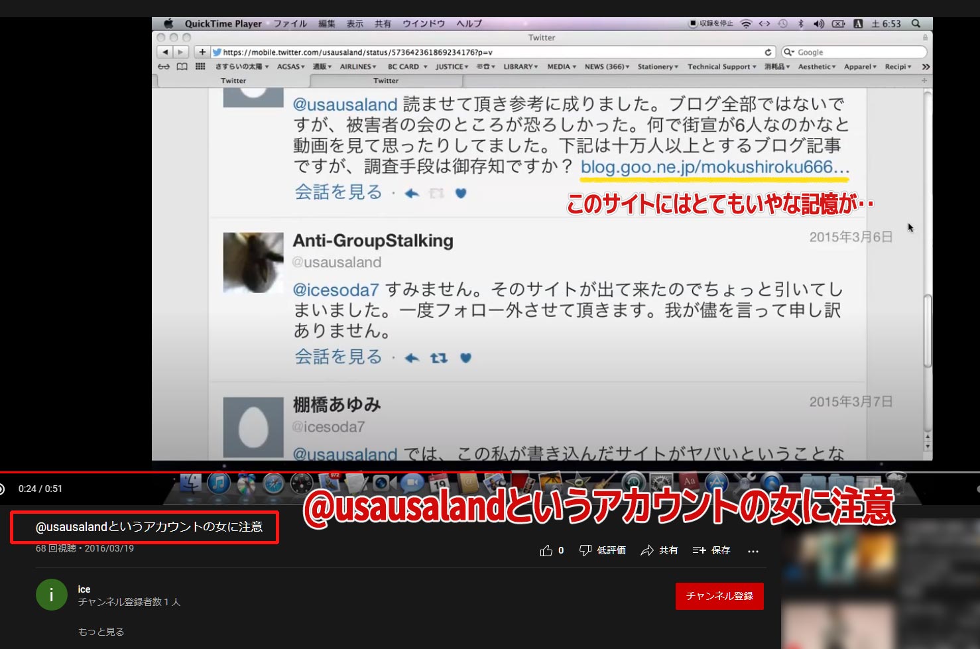This screenshot has height=649, width=980.
Task: Click the channel name 'ice'
Action: [x=84, y=589]
